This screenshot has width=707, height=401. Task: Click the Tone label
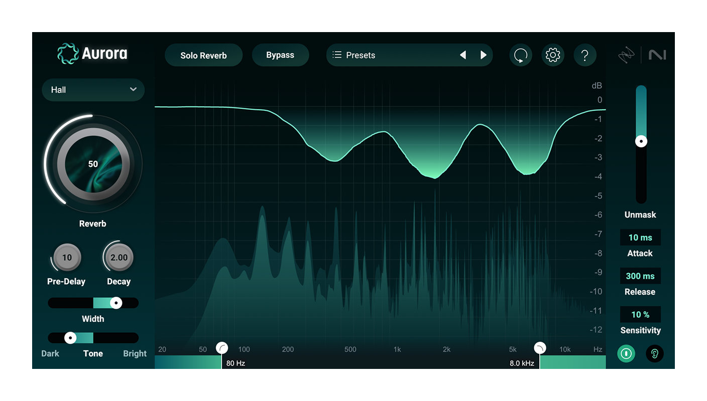tap(93, 353)
